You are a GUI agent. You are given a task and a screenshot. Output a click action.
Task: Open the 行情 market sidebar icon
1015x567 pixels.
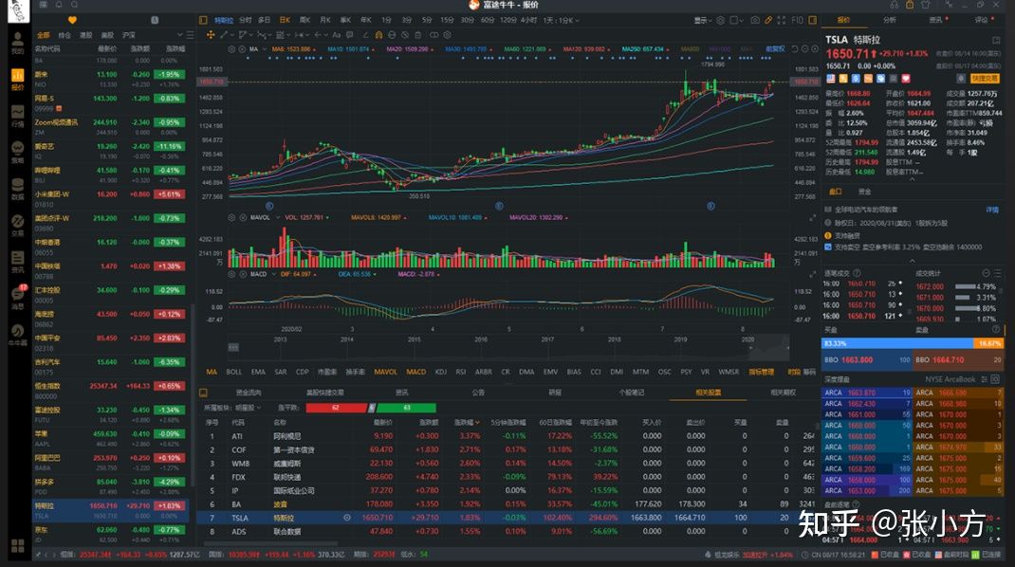pyautogui.click(x=17, y=116)
